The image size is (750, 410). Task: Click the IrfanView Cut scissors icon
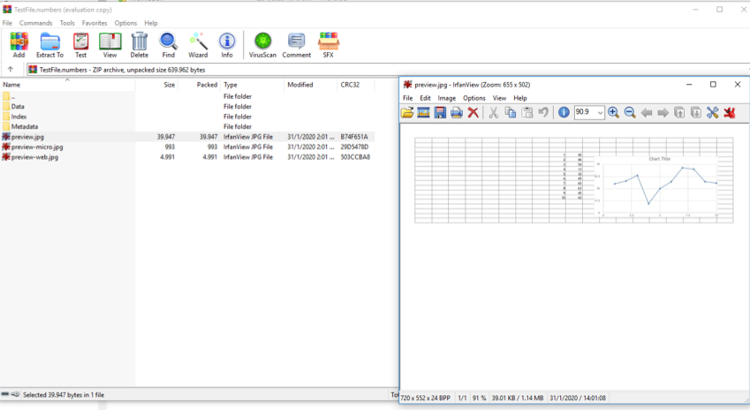tap(494, 112)
